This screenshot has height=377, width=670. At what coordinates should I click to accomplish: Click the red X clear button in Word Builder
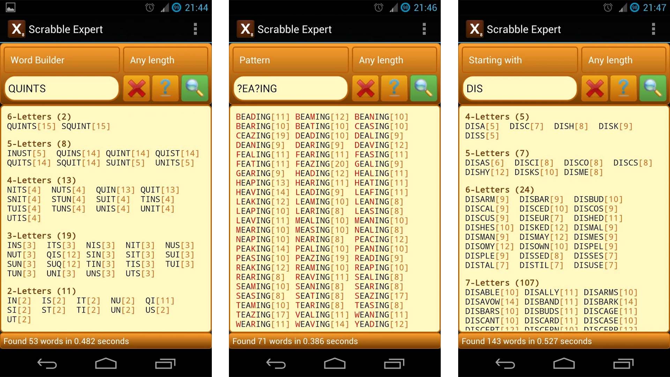(x=136, y=88)
